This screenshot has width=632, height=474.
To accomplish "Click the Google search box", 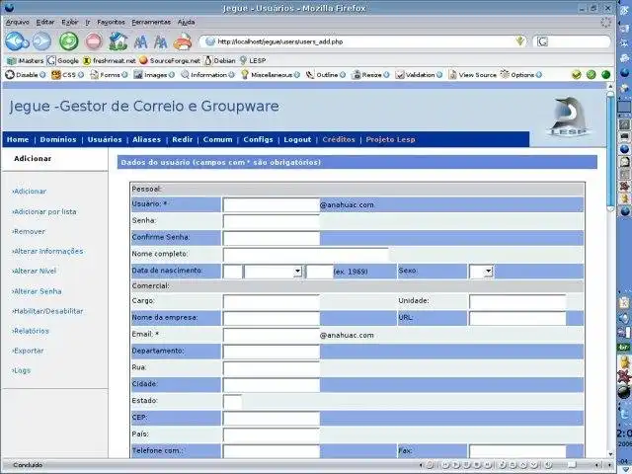I will coord(571,41).
